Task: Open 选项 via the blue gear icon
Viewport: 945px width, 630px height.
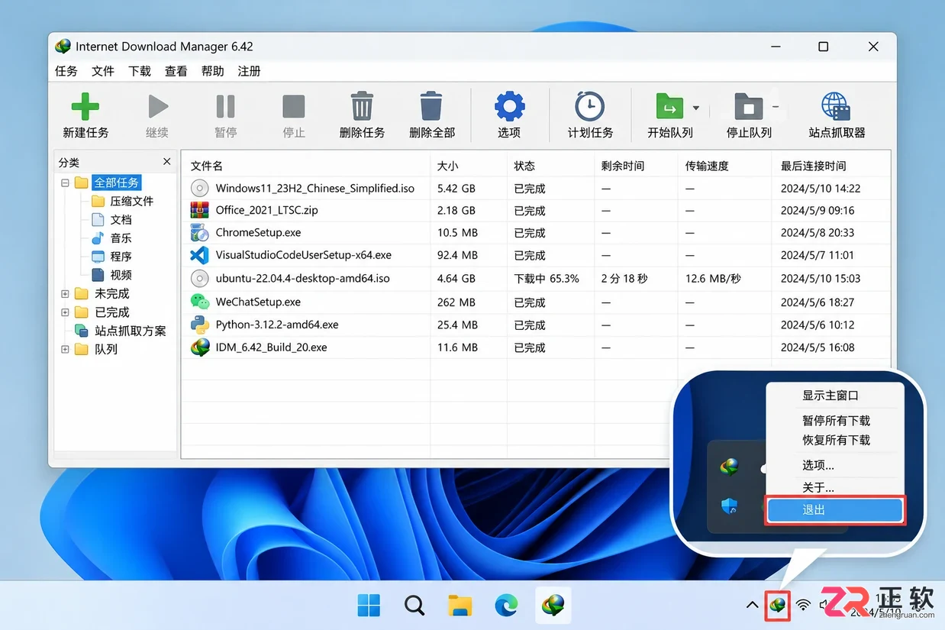Action: pos(509,106)
